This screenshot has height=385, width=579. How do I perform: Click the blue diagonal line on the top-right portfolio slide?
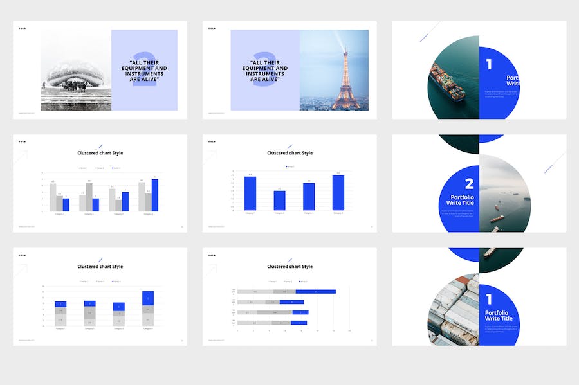pos(430,31)
